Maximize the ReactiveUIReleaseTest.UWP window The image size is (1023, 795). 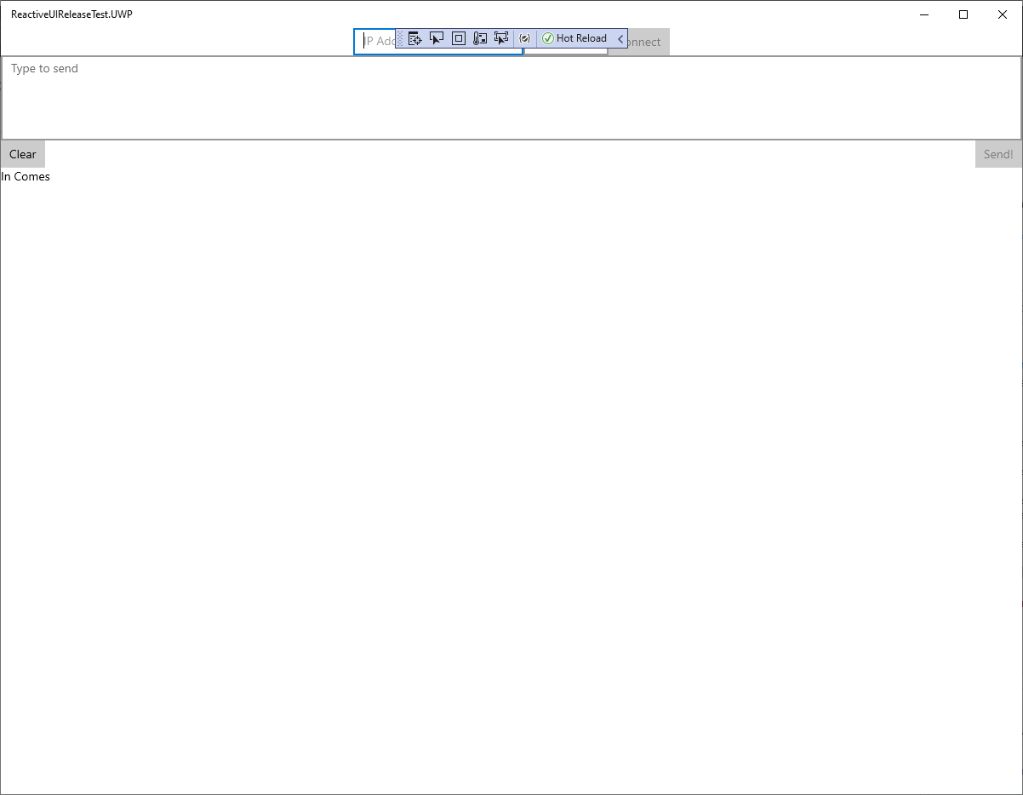click(x=963, y=14)
